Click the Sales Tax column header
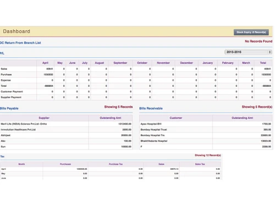 pyautogui.click(x=200, y=164)
